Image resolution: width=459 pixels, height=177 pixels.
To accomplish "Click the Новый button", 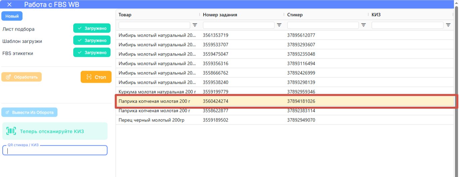I will pos(12,16).
